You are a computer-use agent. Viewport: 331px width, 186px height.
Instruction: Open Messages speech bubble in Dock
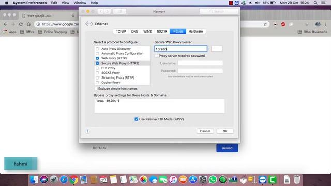153,180
